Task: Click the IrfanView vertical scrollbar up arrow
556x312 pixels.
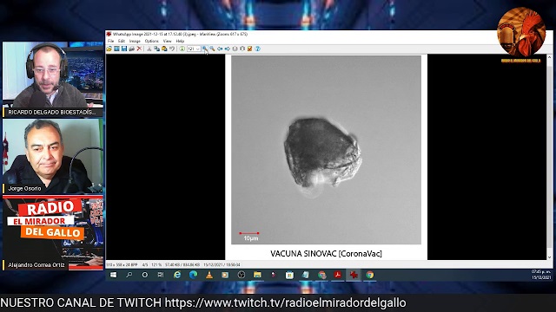Action: coord(550,57)
